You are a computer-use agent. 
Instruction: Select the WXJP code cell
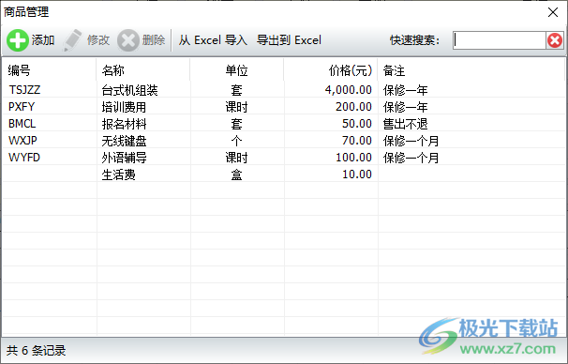[x=22, y=141]
